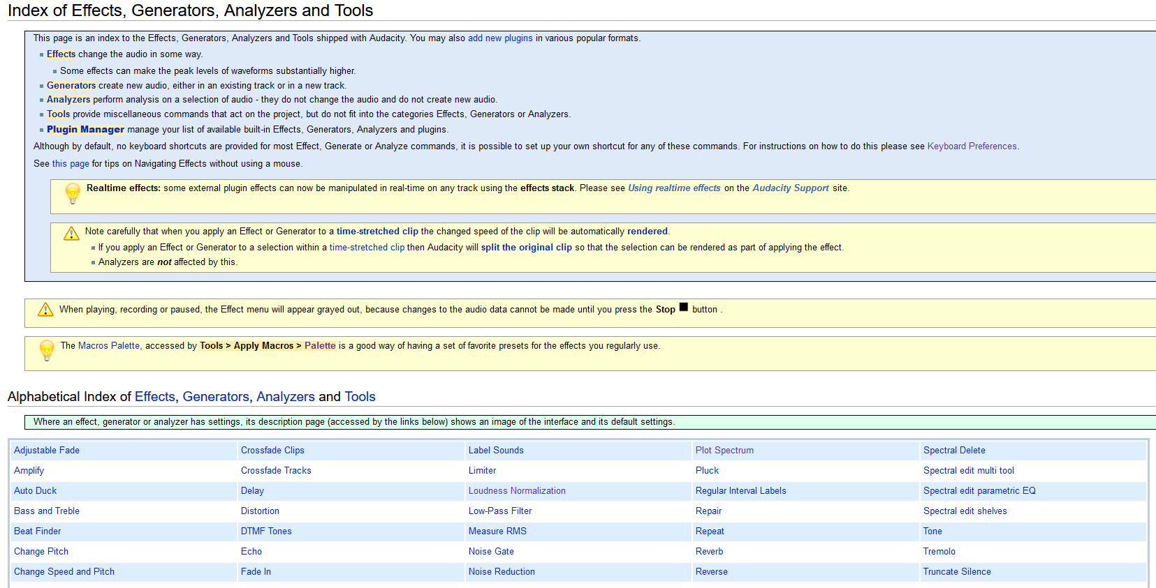Click the black Stop button icon
This screenshot has height=588, width=1156.
point(683,307)
